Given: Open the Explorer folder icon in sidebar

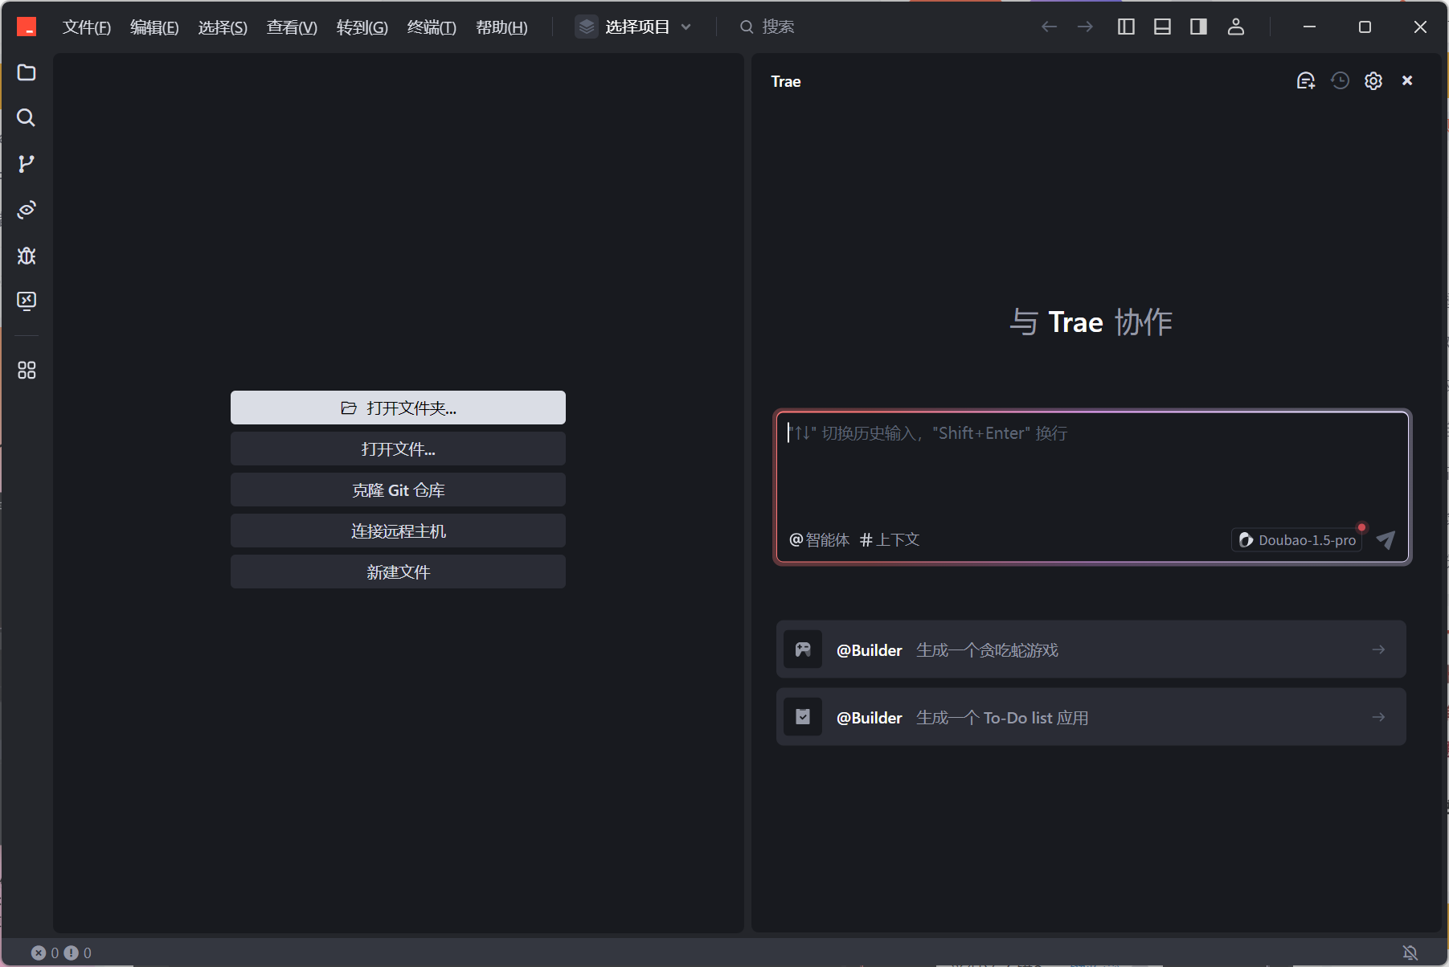Looking at the screenshot, I should coord(27,72).
